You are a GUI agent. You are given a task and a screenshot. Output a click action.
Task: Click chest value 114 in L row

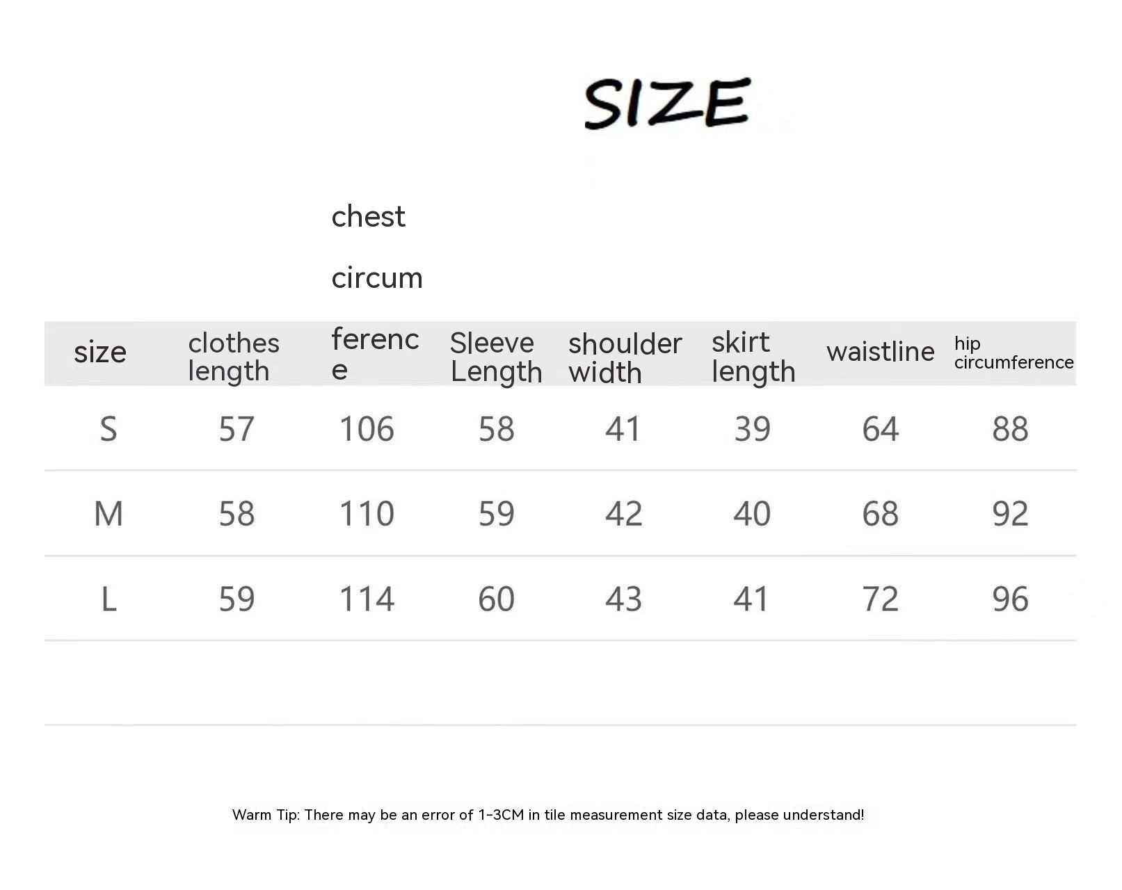coord(367,599)
